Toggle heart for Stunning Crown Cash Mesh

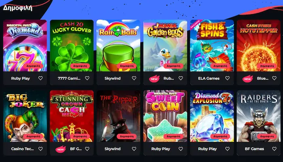[x=87, y=149]
